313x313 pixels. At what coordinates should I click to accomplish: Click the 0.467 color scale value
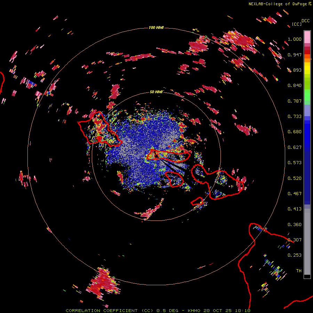(295, 194)
